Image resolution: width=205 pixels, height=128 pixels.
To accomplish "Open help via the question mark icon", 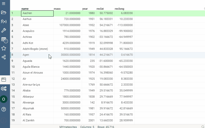I will (x=4, y=109).
